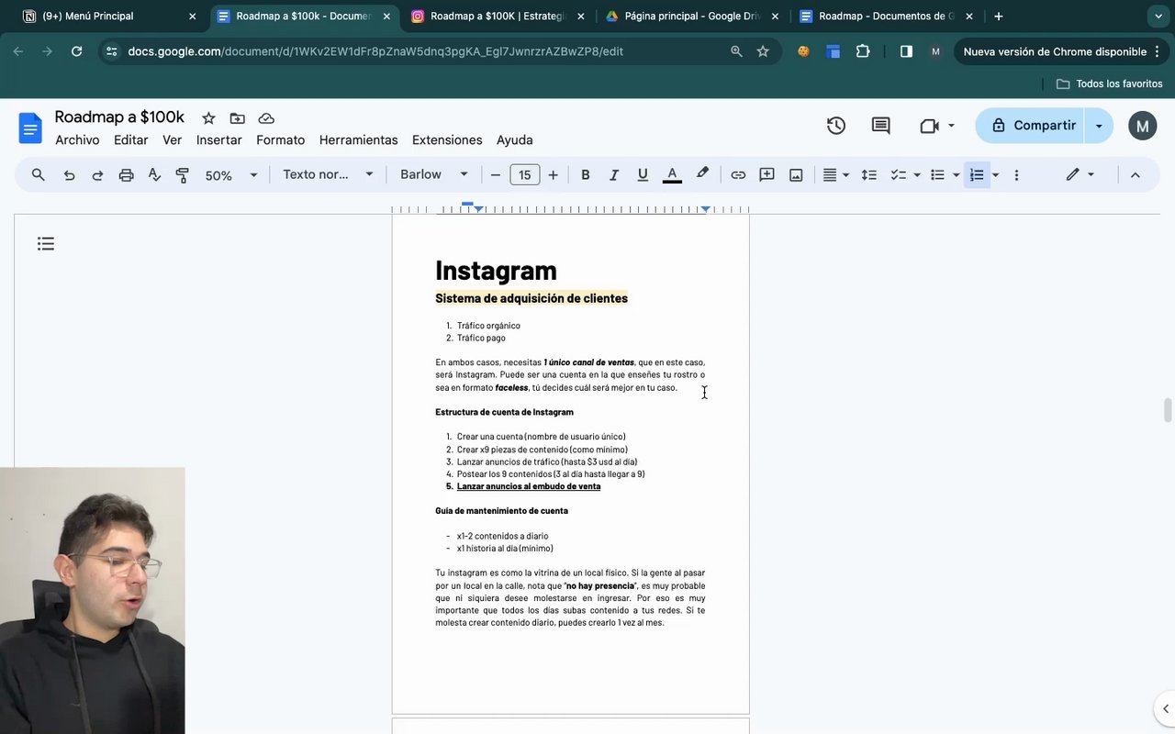This screenshot has height=734, width=1175.
Task: Expand the checklist options arrow
Action: point(916,174)
